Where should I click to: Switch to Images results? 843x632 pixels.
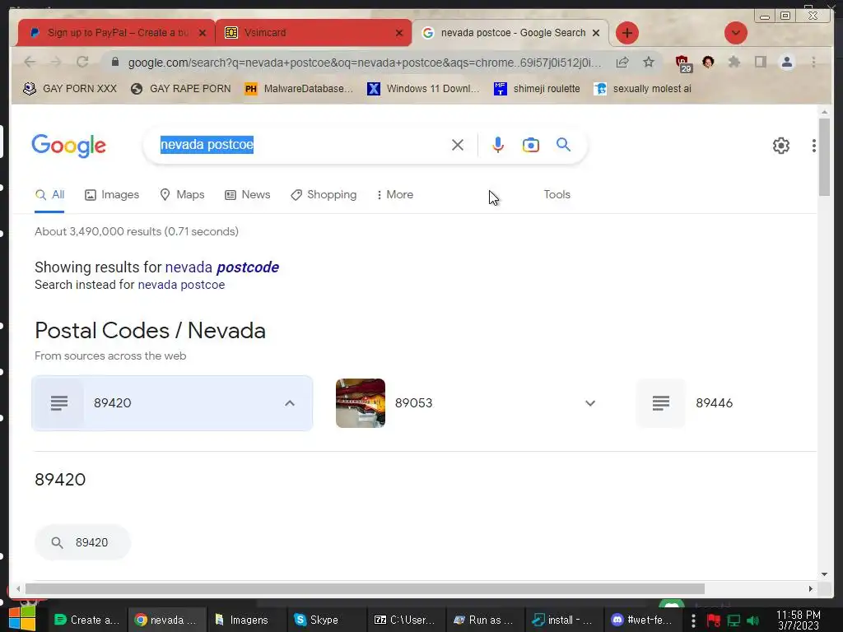click(x=112, y=194)
